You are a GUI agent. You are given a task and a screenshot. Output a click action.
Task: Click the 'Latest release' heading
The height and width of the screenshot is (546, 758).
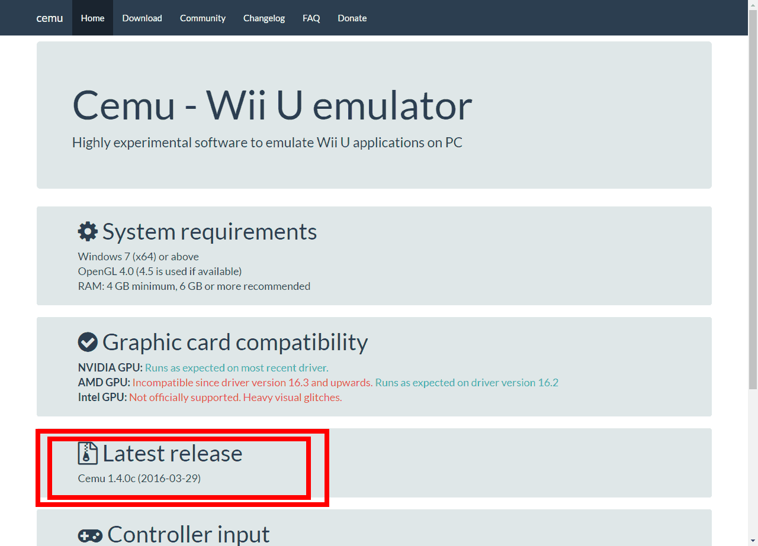[x=172, y=453]
